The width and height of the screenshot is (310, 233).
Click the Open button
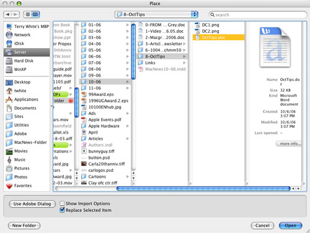[290, 226]
